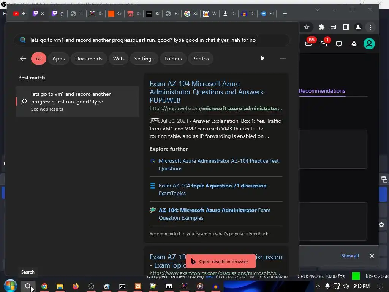
Task: Click the microphone tray icon
Action: [327, 286]
